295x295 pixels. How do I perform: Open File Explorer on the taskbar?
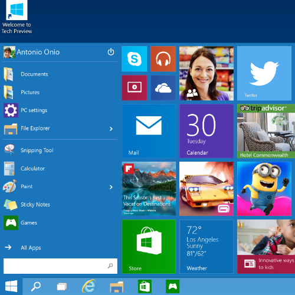point(117,287)
